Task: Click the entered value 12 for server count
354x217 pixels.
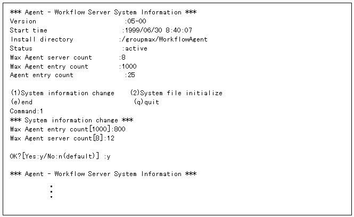Action: 110,138
